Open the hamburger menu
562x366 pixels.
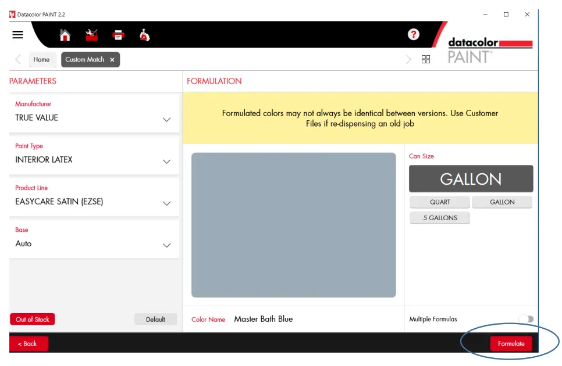[17, 35]
